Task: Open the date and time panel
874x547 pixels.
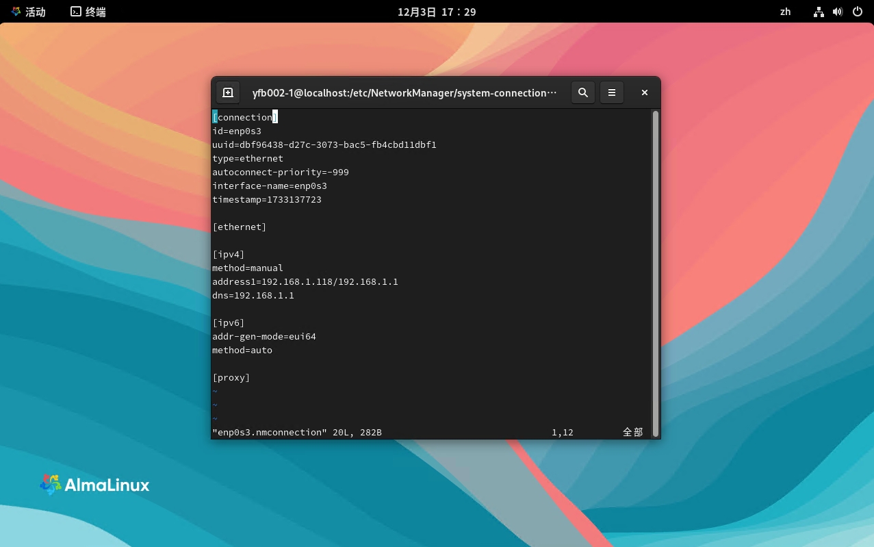Action: pos(437,12)
